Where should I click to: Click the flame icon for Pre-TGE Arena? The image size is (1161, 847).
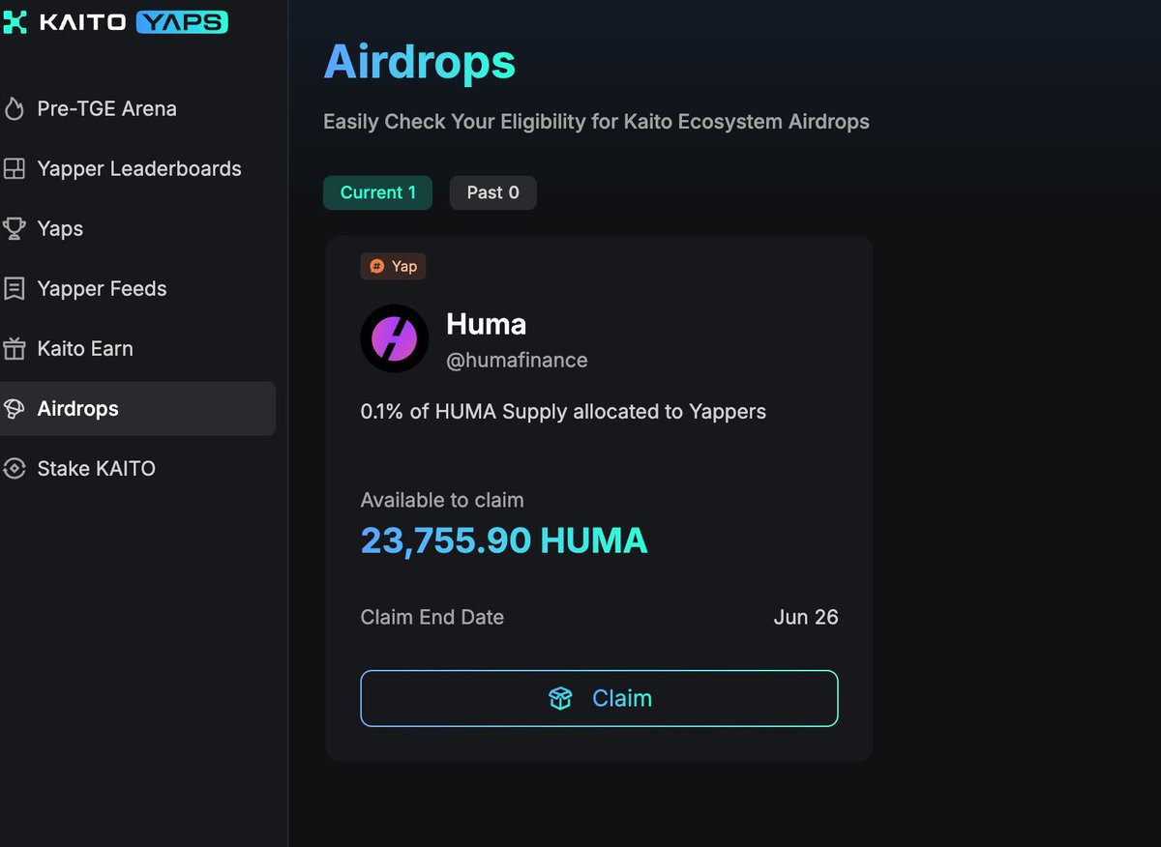pos(14,109)
